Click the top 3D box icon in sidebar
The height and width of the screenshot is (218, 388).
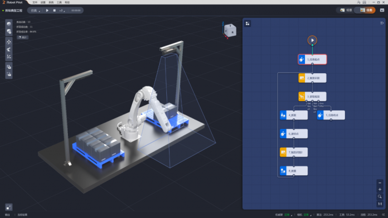point(9,24)
